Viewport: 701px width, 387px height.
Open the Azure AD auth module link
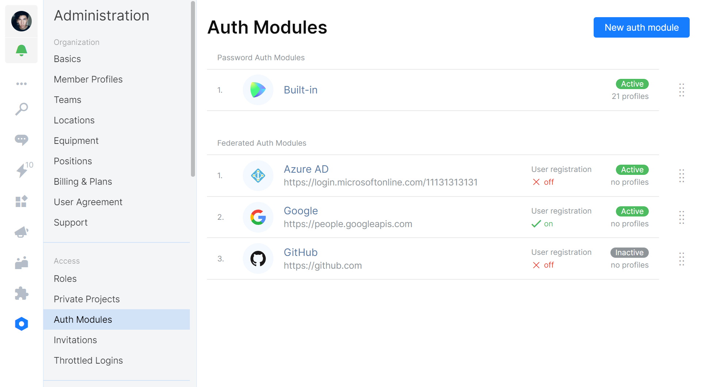[306, 169]
